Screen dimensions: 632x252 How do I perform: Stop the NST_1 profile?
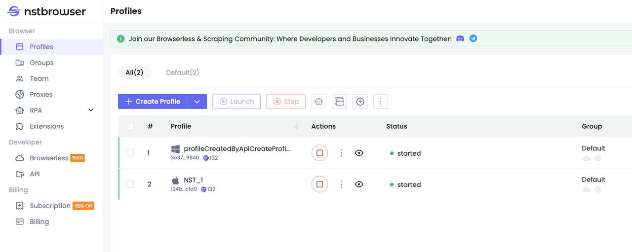(x=319, y=184)
